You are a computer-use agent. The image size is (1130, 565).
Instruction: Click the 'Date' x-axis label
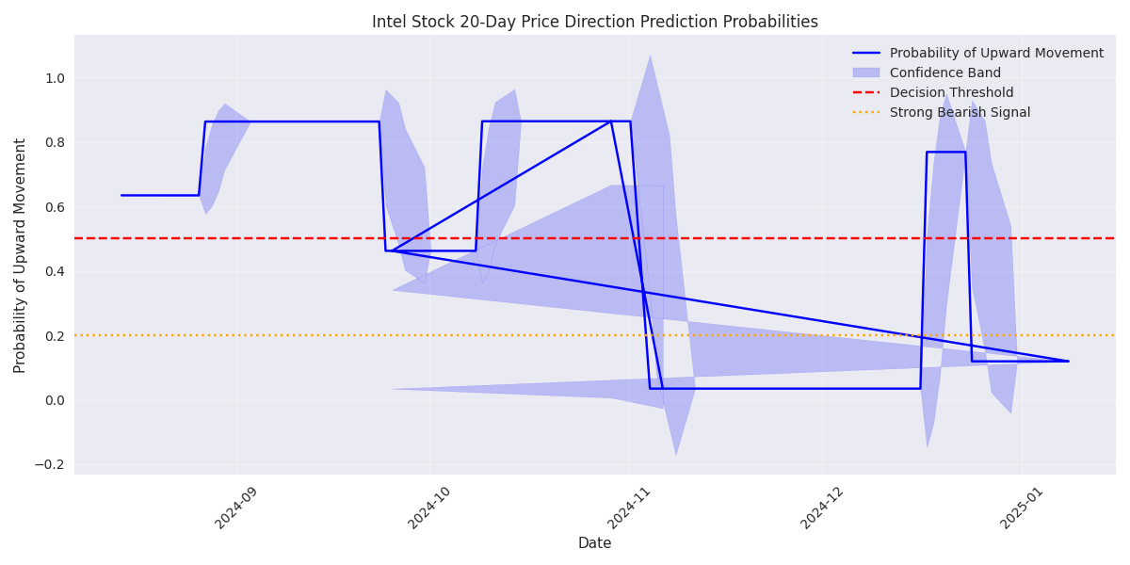(594, 543)
